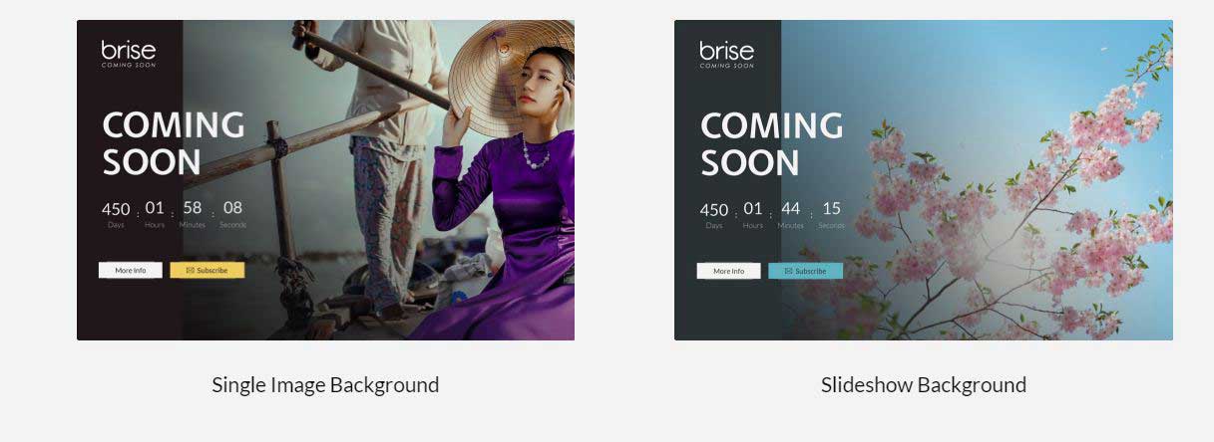Click the teal Subscribe button

tap(805, 271)
